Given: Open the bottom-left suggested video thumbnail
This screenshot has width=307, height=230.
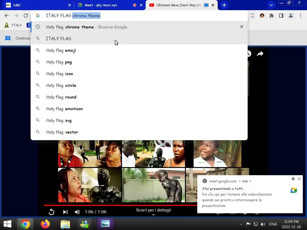Looking at the screenshot, I should pos(90,185).
